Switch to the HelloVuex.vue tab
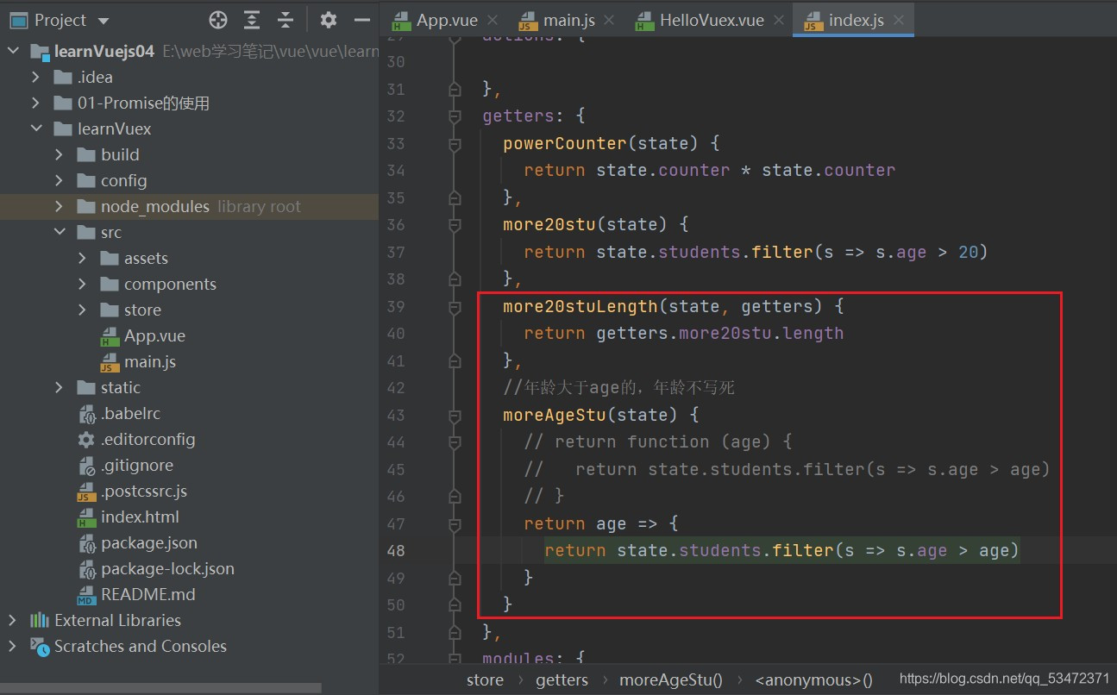Viewport: 1117px width, 695px height. (712, 20)
